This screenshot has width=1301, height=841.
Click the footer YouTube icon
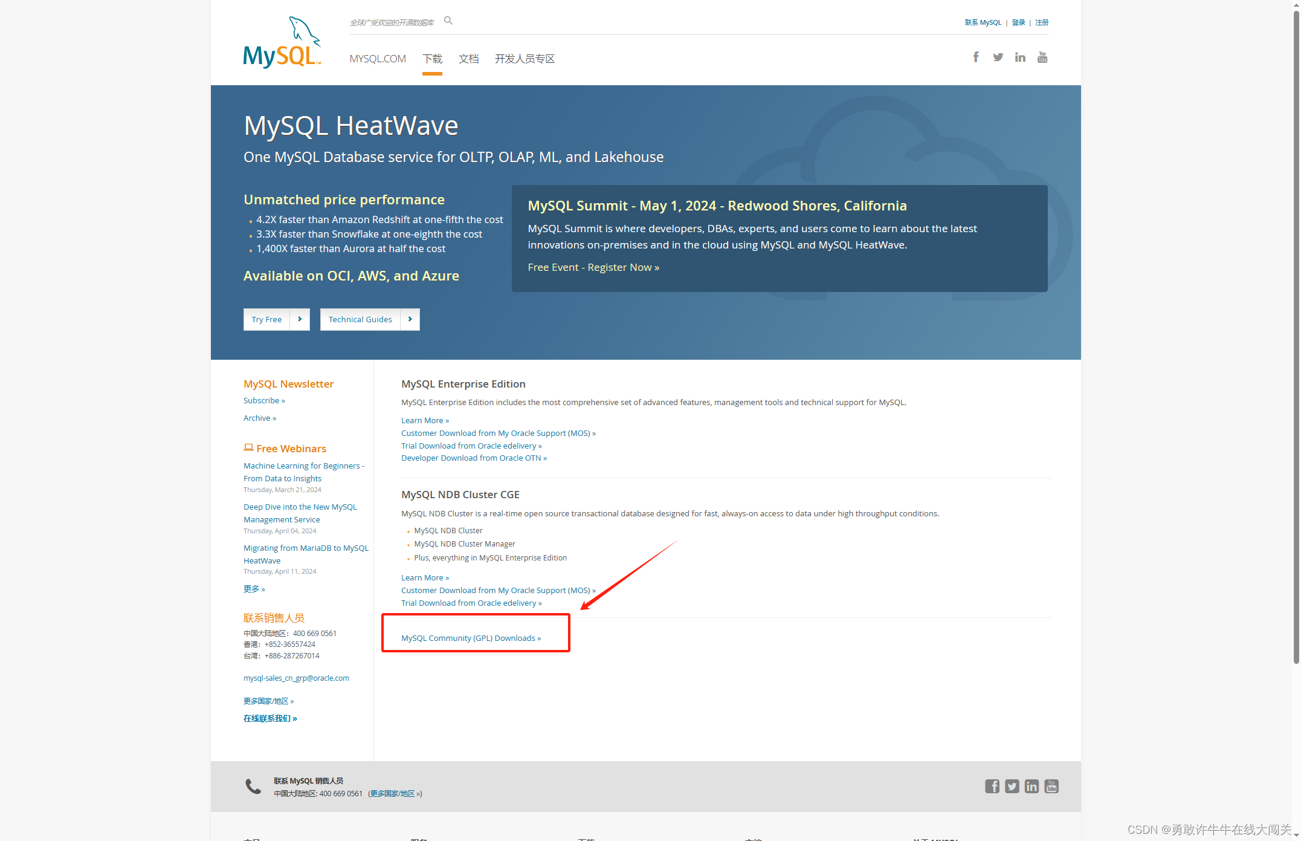coord(1051,786)
